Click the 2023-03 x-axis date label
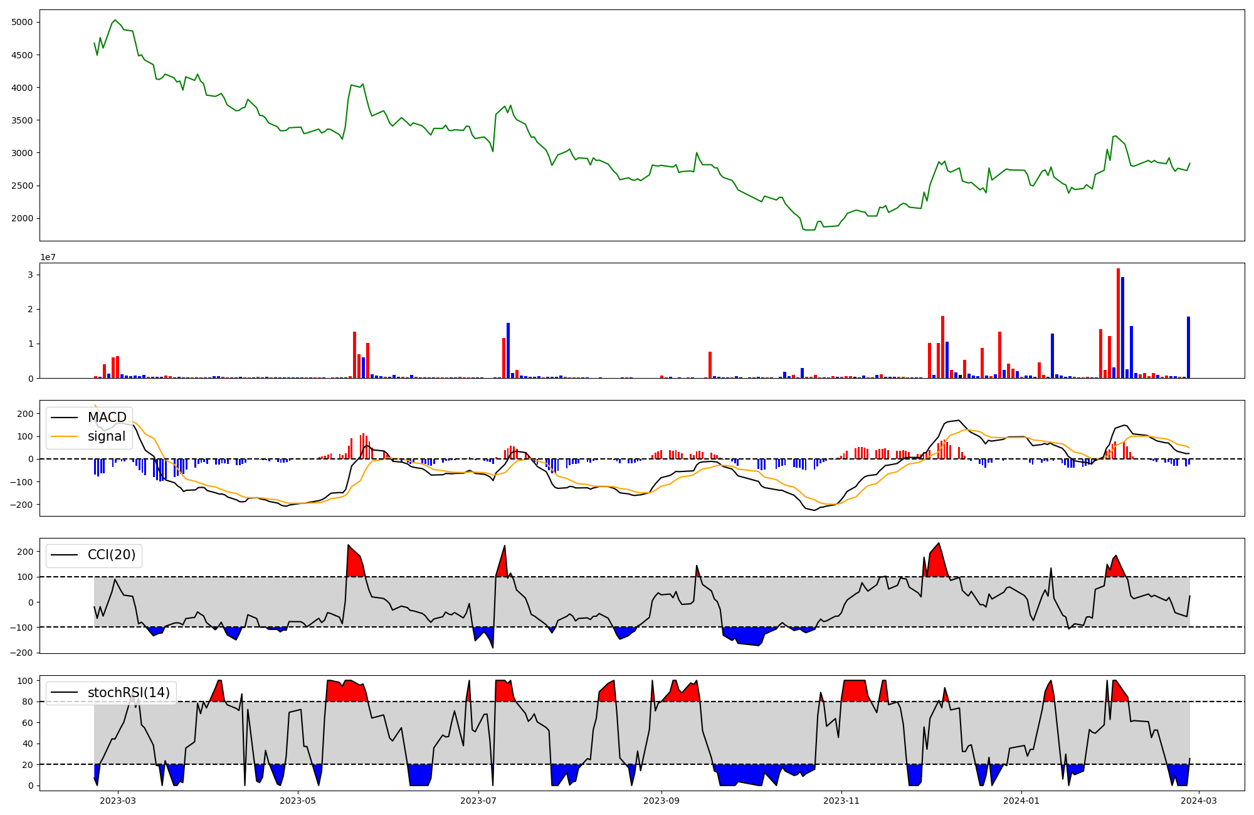The width and height of the screenshot is (1254, 815). coord(118,801)
